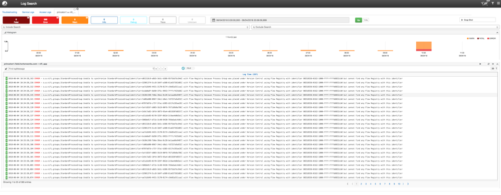The width and height of the screenshot is (501, 195).
Task: Click the FATAL legend color dot
Action: pyautogui.click(x=477, y=38)
